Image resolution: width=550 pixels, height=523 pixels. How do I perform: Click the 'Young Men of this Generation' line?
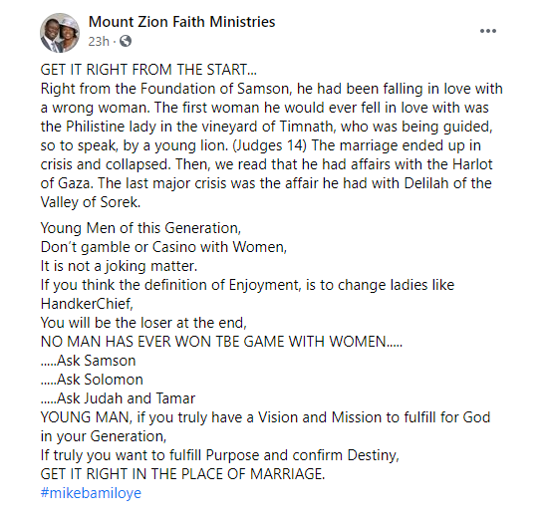(x=140, y=228)
